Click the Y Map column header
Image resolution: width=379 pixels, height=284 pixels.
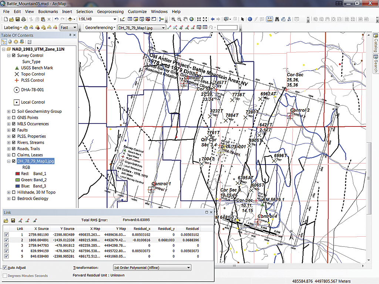(114, 229)
